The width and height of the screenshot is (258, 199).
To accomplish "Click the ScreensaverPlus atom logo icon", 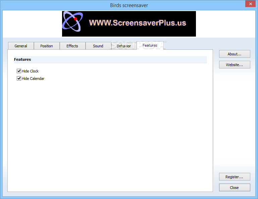I will [72, 21].
